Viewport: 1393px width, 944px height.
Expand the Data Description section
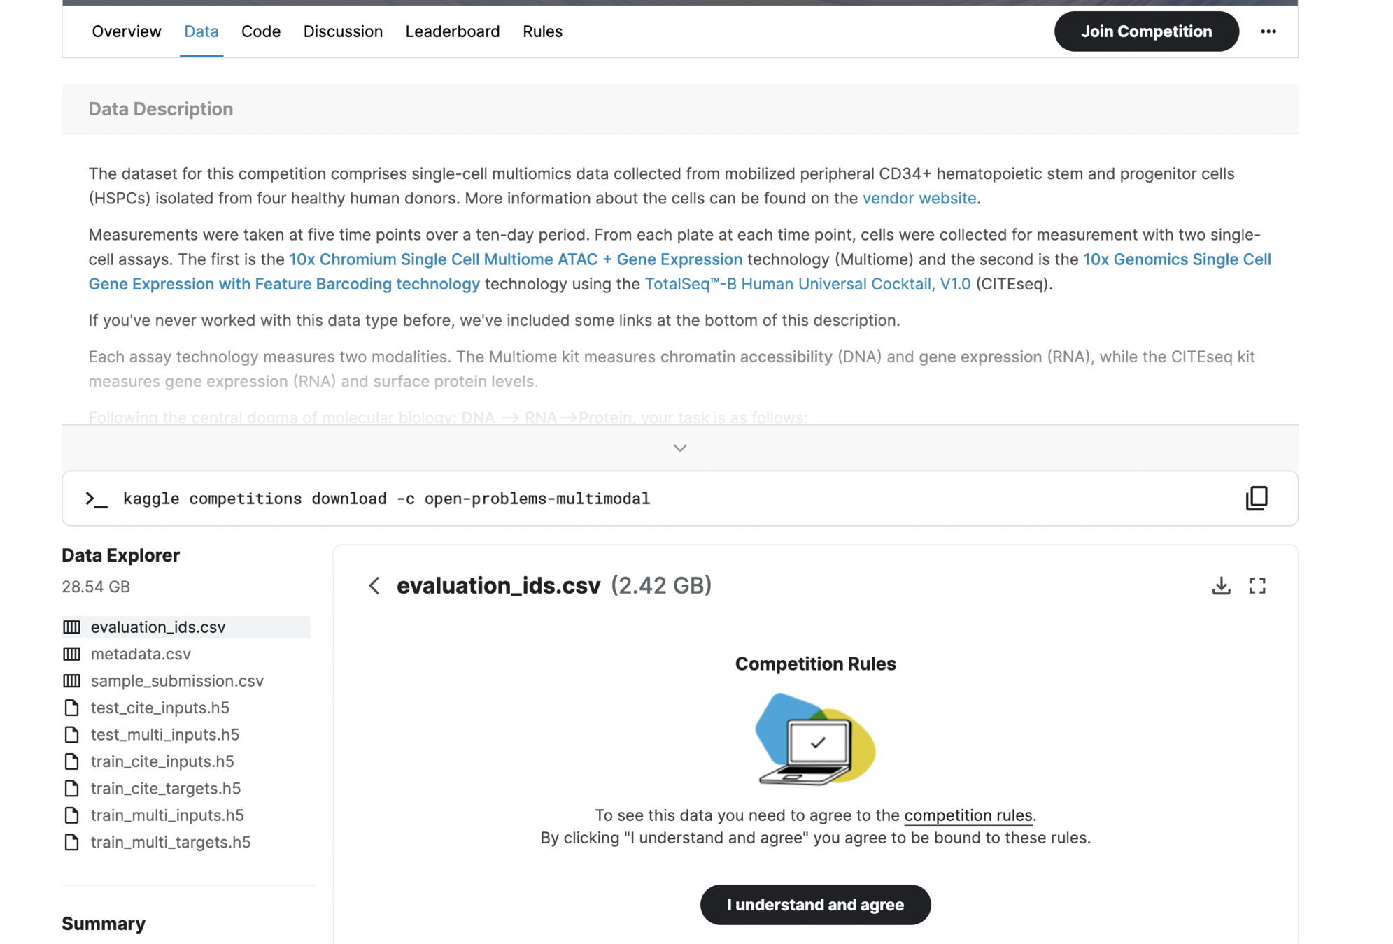679,448
